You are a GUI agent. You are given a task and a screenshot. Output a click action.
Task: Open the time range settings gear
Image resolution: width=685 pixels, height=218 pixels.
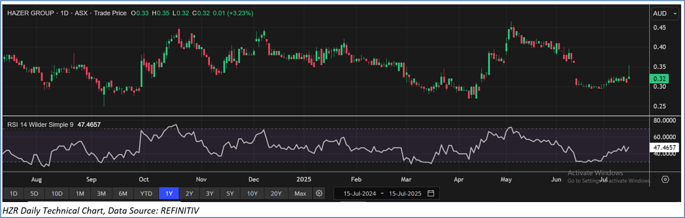click(x=319, y=193)
